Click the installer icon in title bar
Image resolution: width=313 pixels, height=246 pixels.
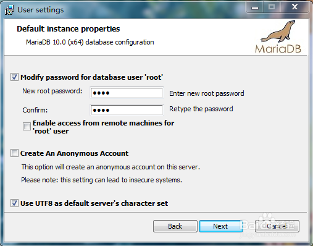coord(9,10)
